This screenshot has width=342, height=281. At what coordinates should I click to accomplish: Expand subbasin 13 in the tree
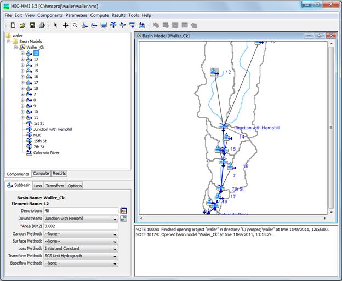22,59
